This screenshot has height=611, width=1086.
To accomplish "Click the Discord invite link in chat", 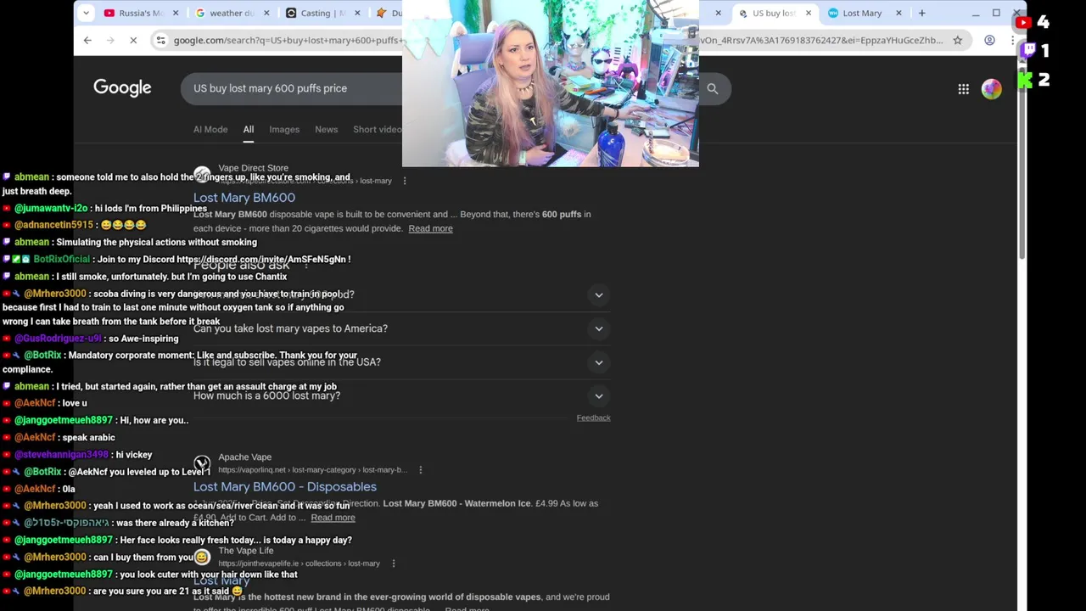I will 260,260.
